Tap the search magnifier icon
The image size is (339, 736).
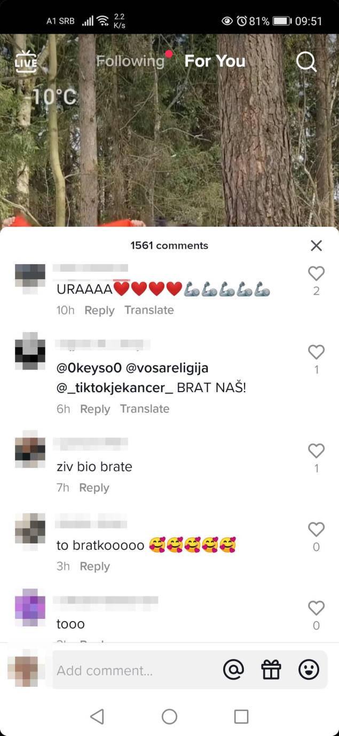pyautogui.click(x=306, y=62)
